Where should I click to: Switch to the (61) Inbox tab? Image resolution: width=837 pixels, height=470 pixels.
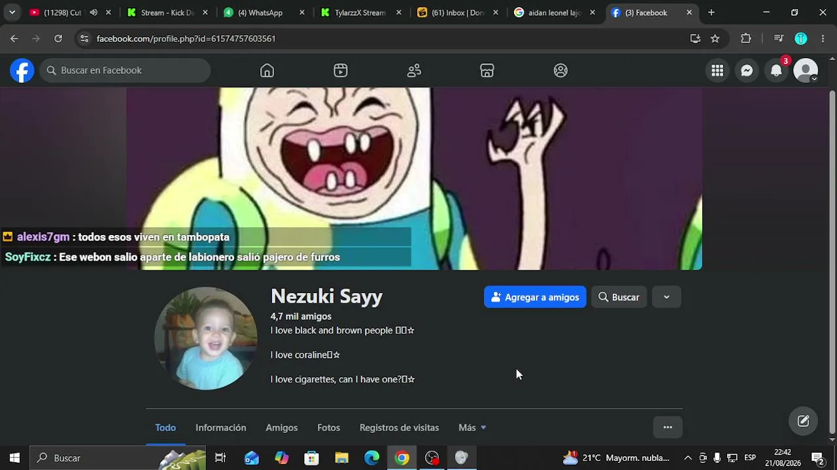pos(458,12)
